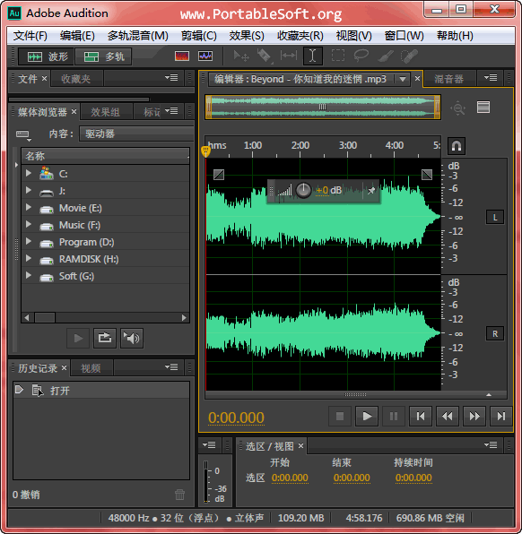Rewind the audio

pos(448,416)
